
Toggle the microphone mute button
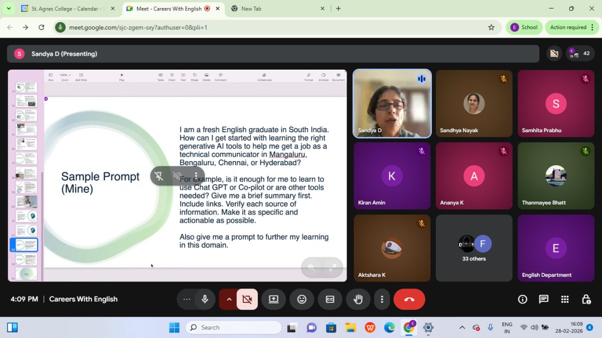pyautogui.click(x=205, y=299)
